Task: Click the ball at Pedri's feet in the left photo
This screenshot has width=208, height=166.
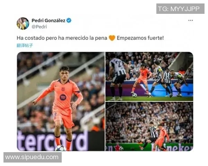Action: (x=60, y=148)
